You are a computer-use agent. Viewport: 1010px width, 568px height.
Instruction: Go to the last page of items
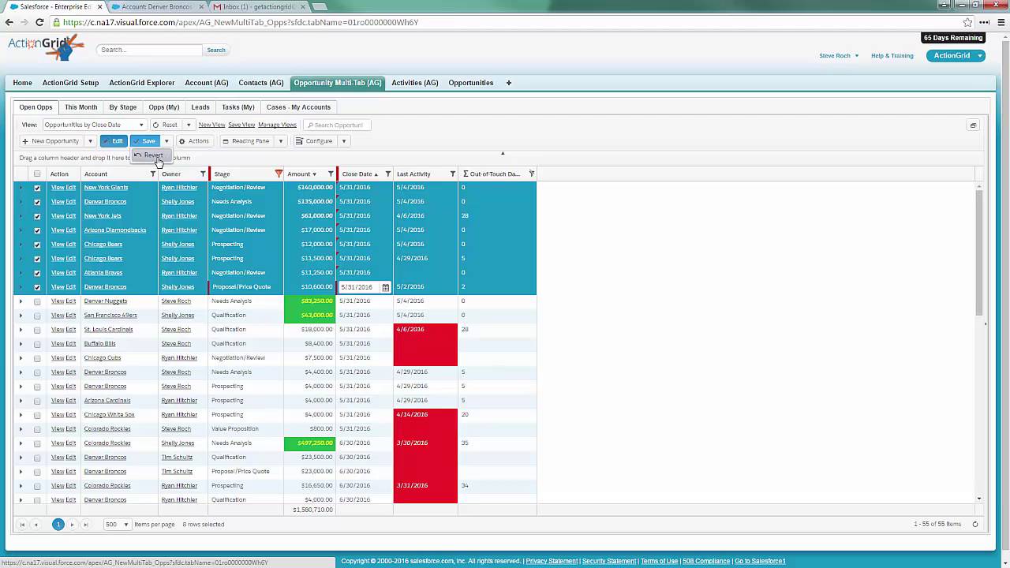point(85,524)
